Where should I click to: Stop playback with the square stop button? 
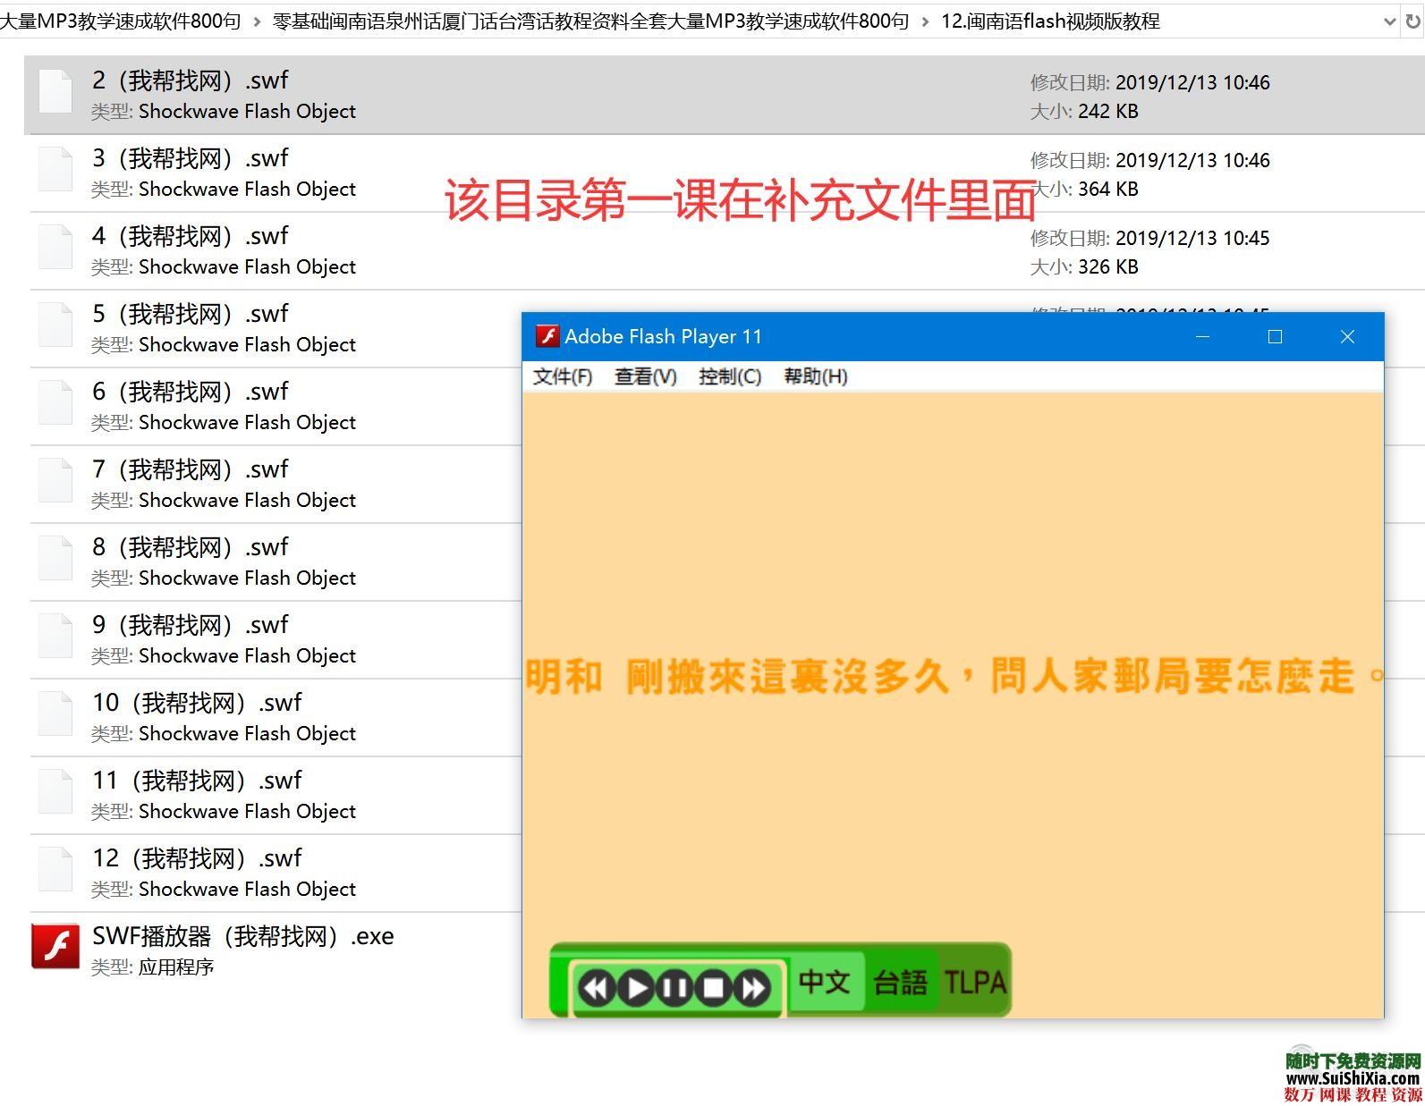(x=714, y=988)
